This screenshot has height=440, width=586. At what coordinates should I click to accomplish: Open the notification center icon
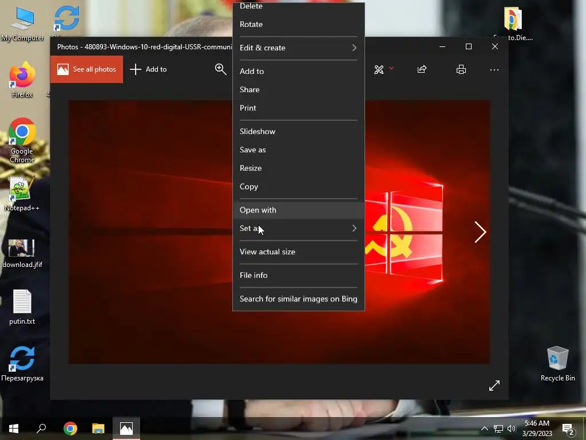pyautogui.click(x=568, y=430)
